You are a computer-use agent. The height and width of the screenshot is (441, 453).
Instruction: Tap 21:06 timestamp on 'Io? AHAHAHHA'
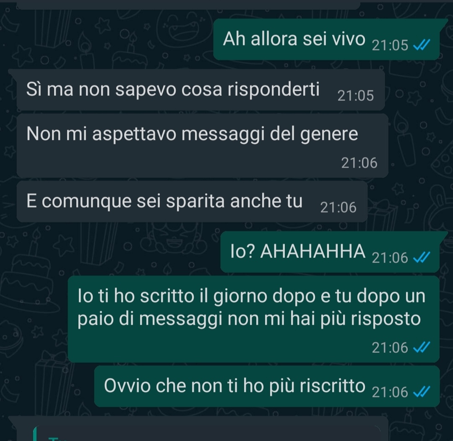click(390, 258)
